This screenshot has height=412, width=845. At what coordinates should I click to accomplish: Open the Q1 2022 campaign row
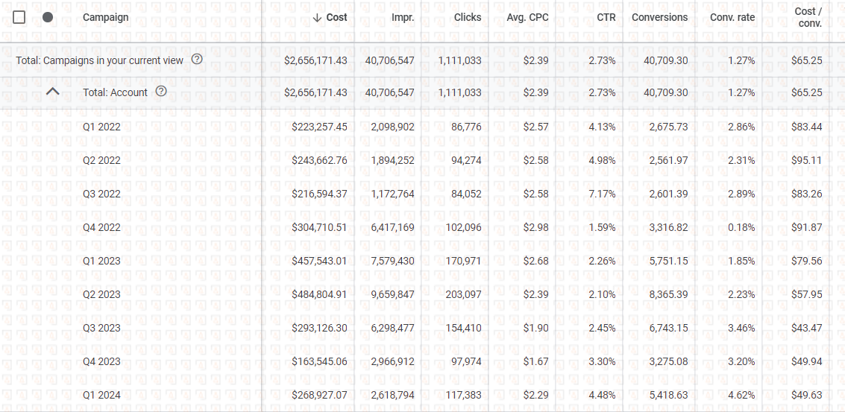(x=101, y=127)
